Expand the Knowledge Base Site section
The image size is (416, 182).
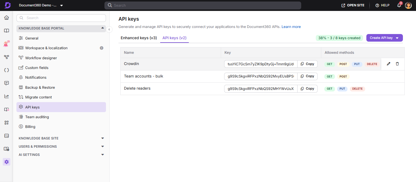point(61,138)
